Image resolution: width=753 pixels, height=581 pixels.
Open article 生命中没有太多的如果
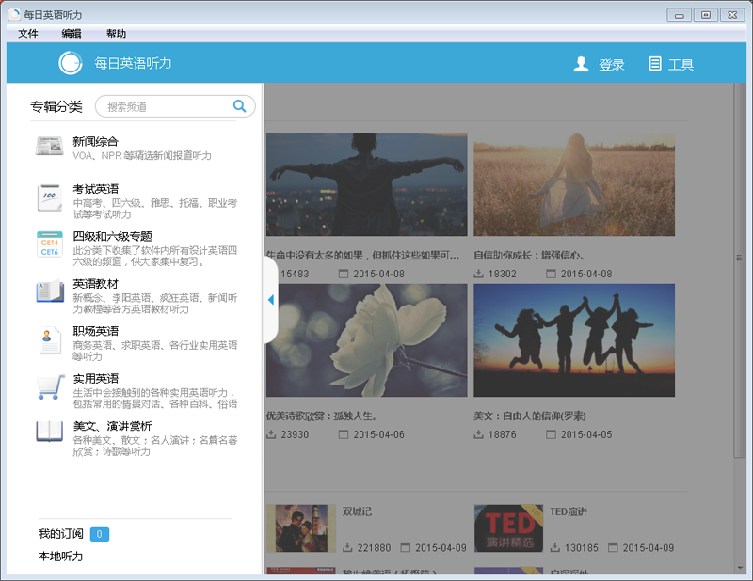coord(362,255)
